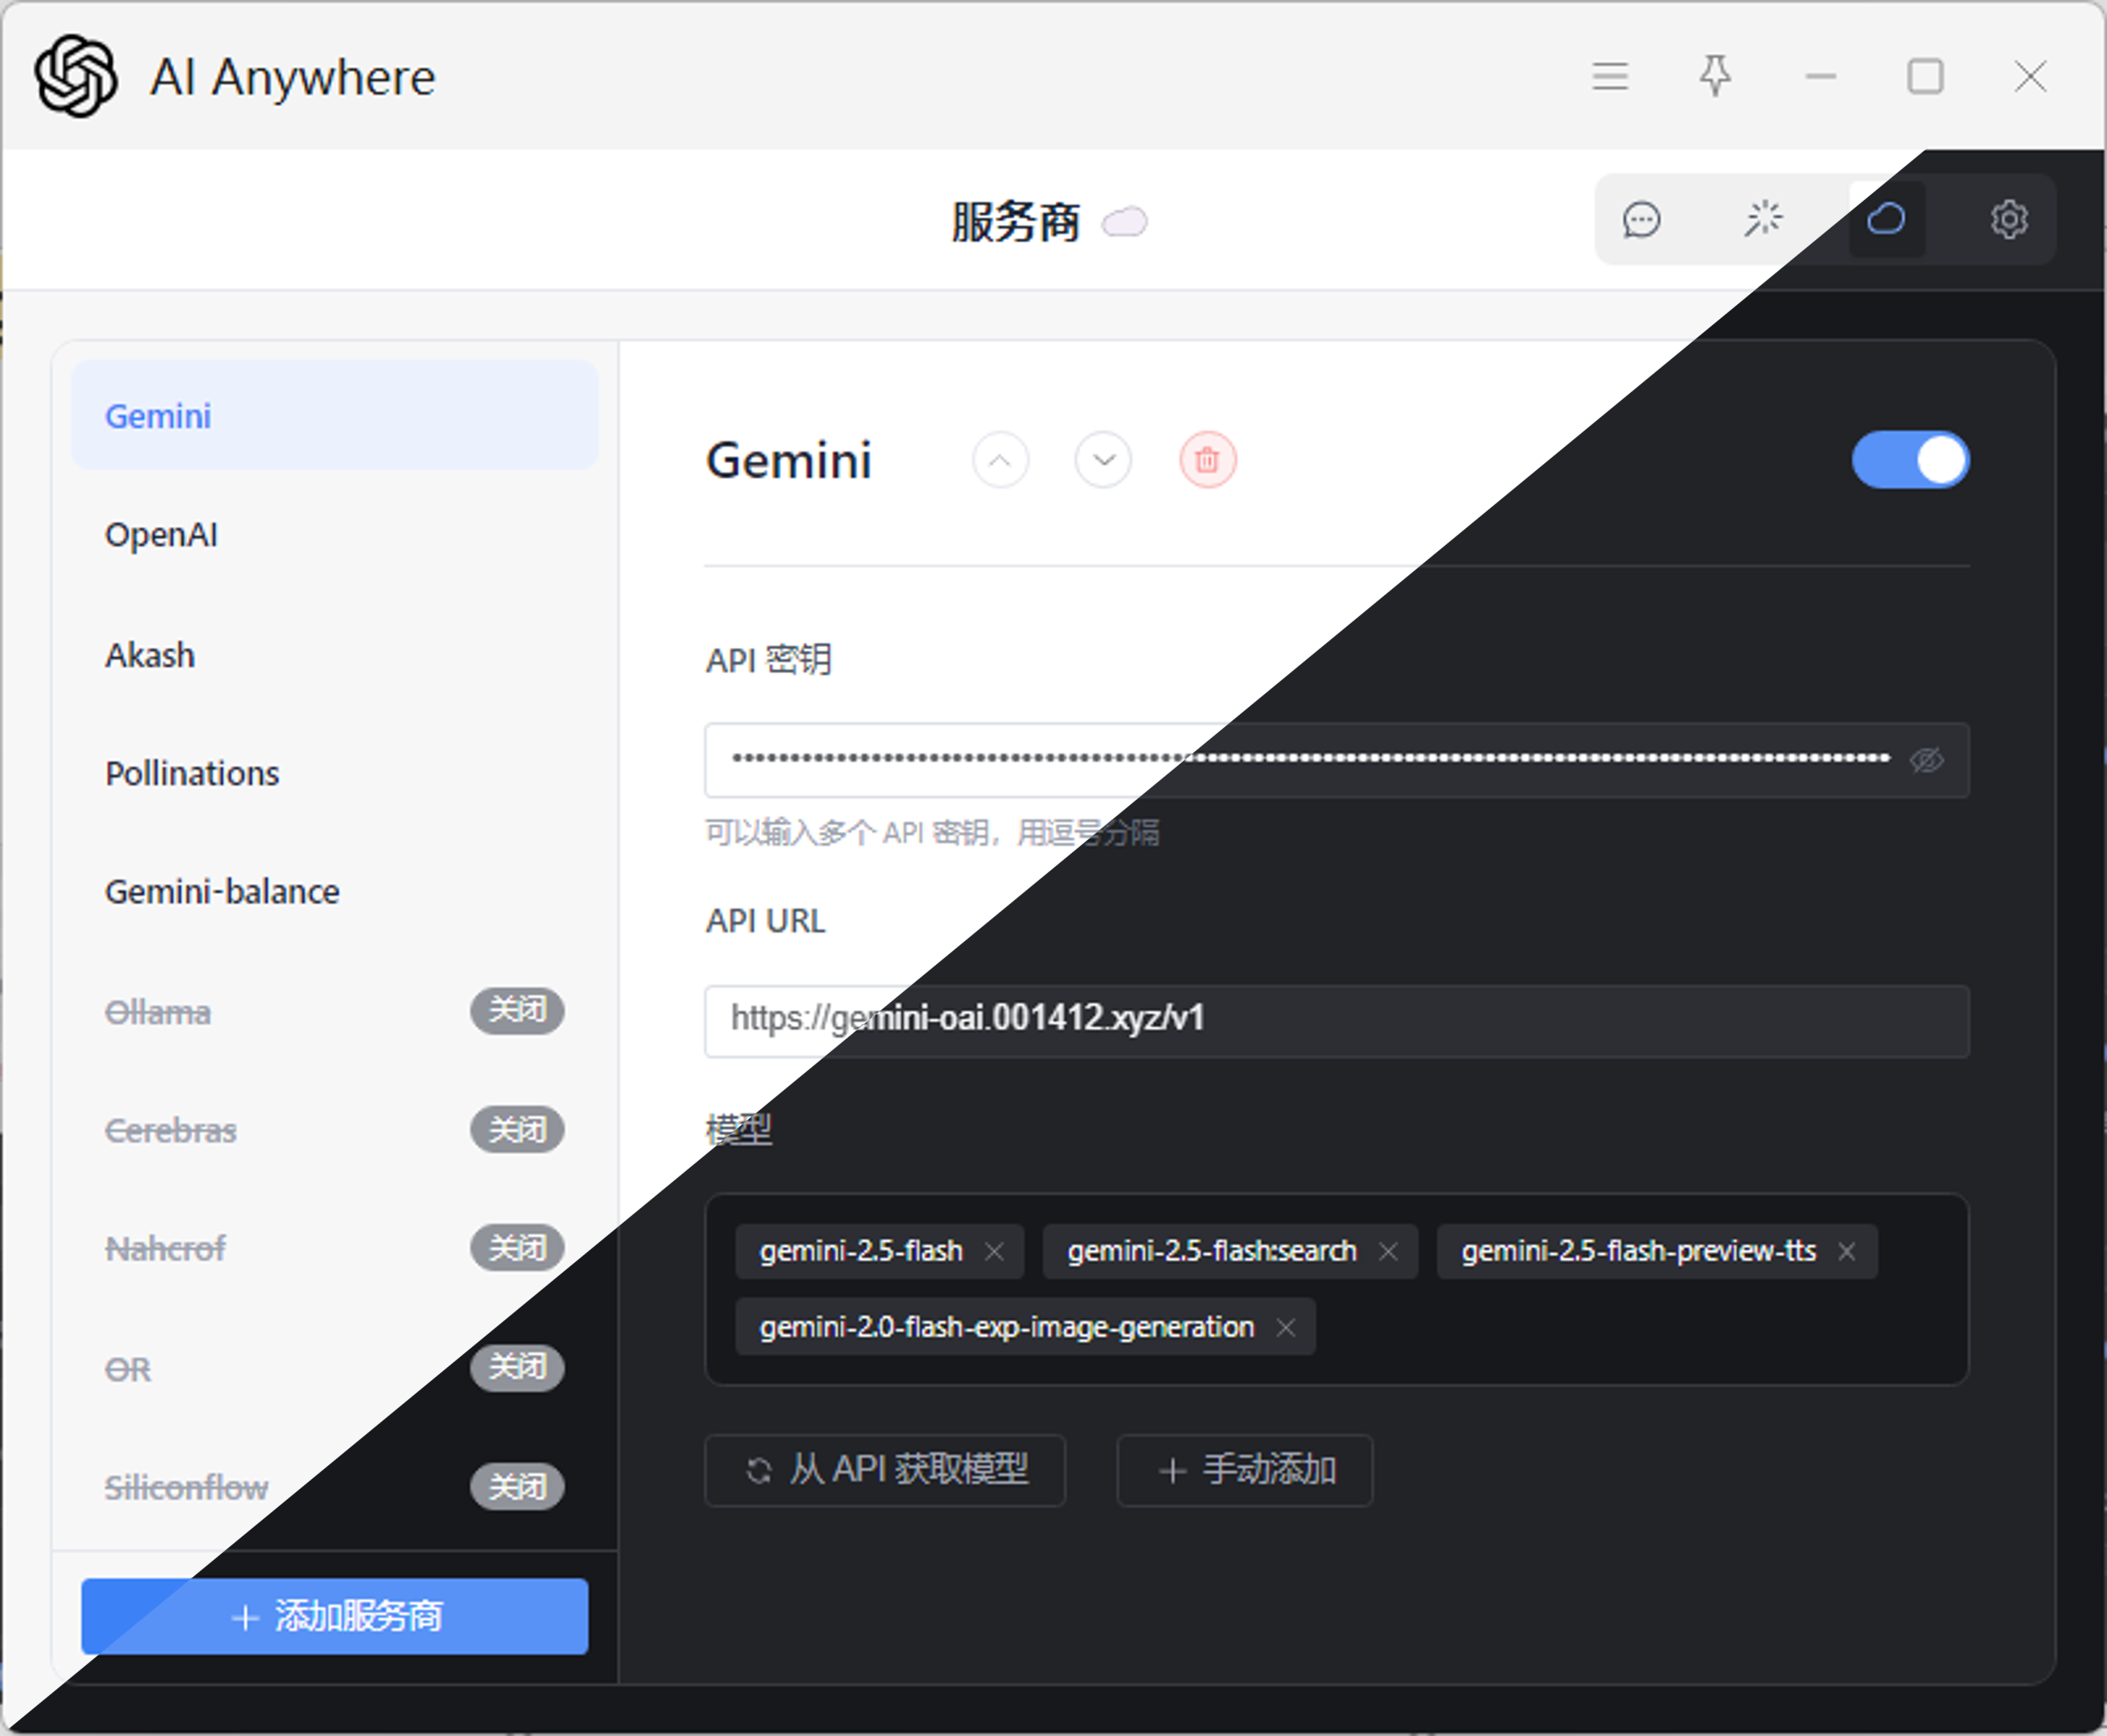Image resolution: width=2107 pixels, height=1736 pixels.
Task: Select the Pollinations provider
Action: click(335, 773)
